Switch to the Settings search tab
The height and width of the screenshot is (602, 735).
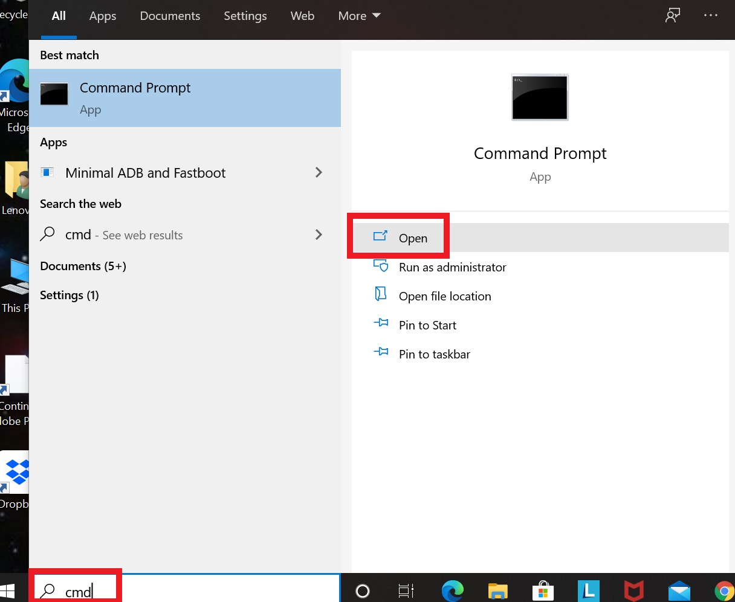[245, 16]
